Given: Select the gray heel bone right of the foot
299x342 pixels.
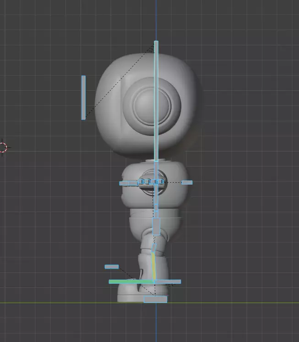Looking at the screenshot, I should [x=168, y=281].
